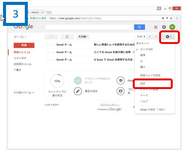184x154 pixels.
Task: Tick checkbox for the どこでも Gmail email
Action: point(48,52)
